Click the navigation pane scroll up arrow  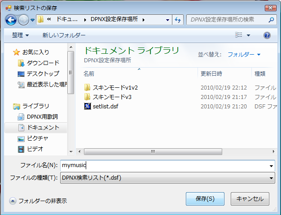click(71, 47)
